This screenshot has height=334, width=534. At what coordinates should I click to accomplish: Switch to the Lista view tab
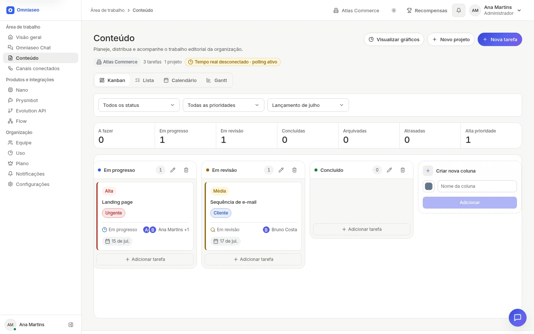[x=144, y=80]
